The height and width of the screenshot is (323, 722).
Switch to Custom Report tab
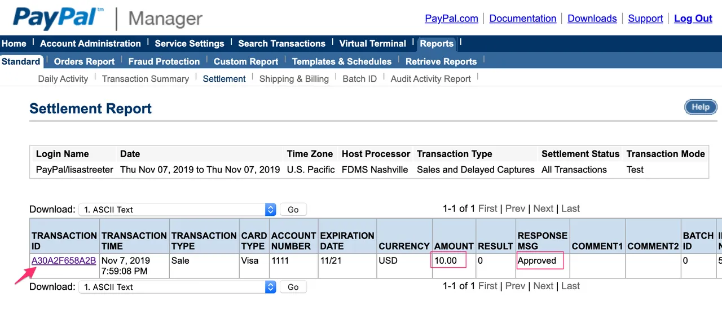246,61
